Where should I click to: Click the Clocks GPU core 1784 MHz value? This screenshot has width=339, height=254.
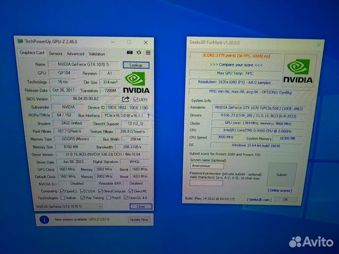[258, 123]
